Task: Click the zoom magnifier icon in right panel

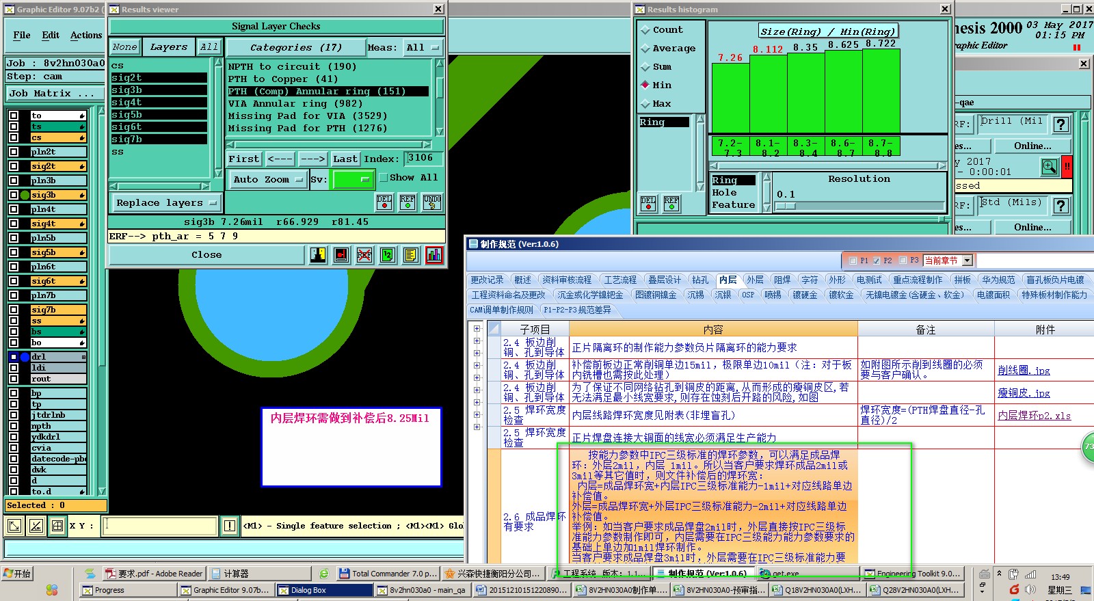Action: (x=1049, y=166)
